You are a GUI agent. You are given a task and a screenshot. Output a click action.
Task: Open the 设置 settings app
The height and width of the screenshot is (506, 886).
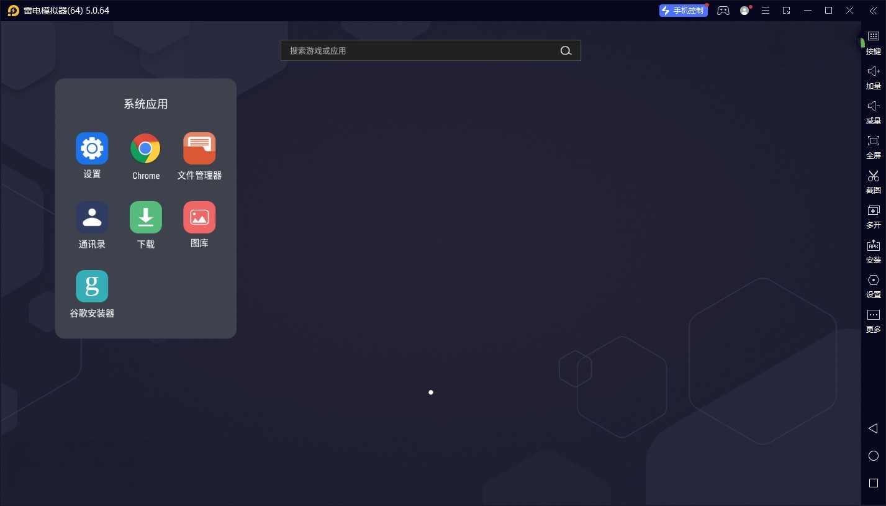pos(92,148)
